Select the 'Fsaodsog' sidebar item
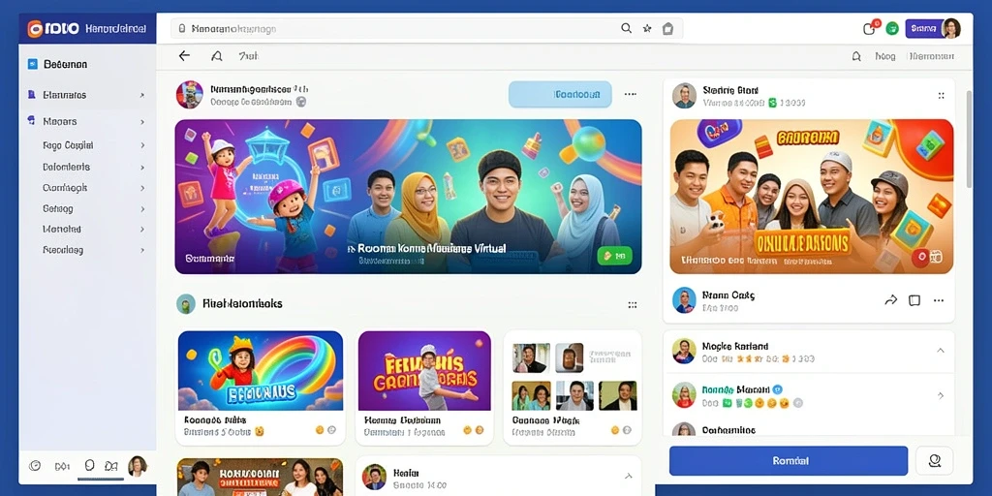 (x=87, y=250)
